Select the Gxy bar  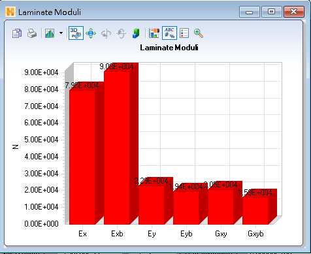point(221,207)
